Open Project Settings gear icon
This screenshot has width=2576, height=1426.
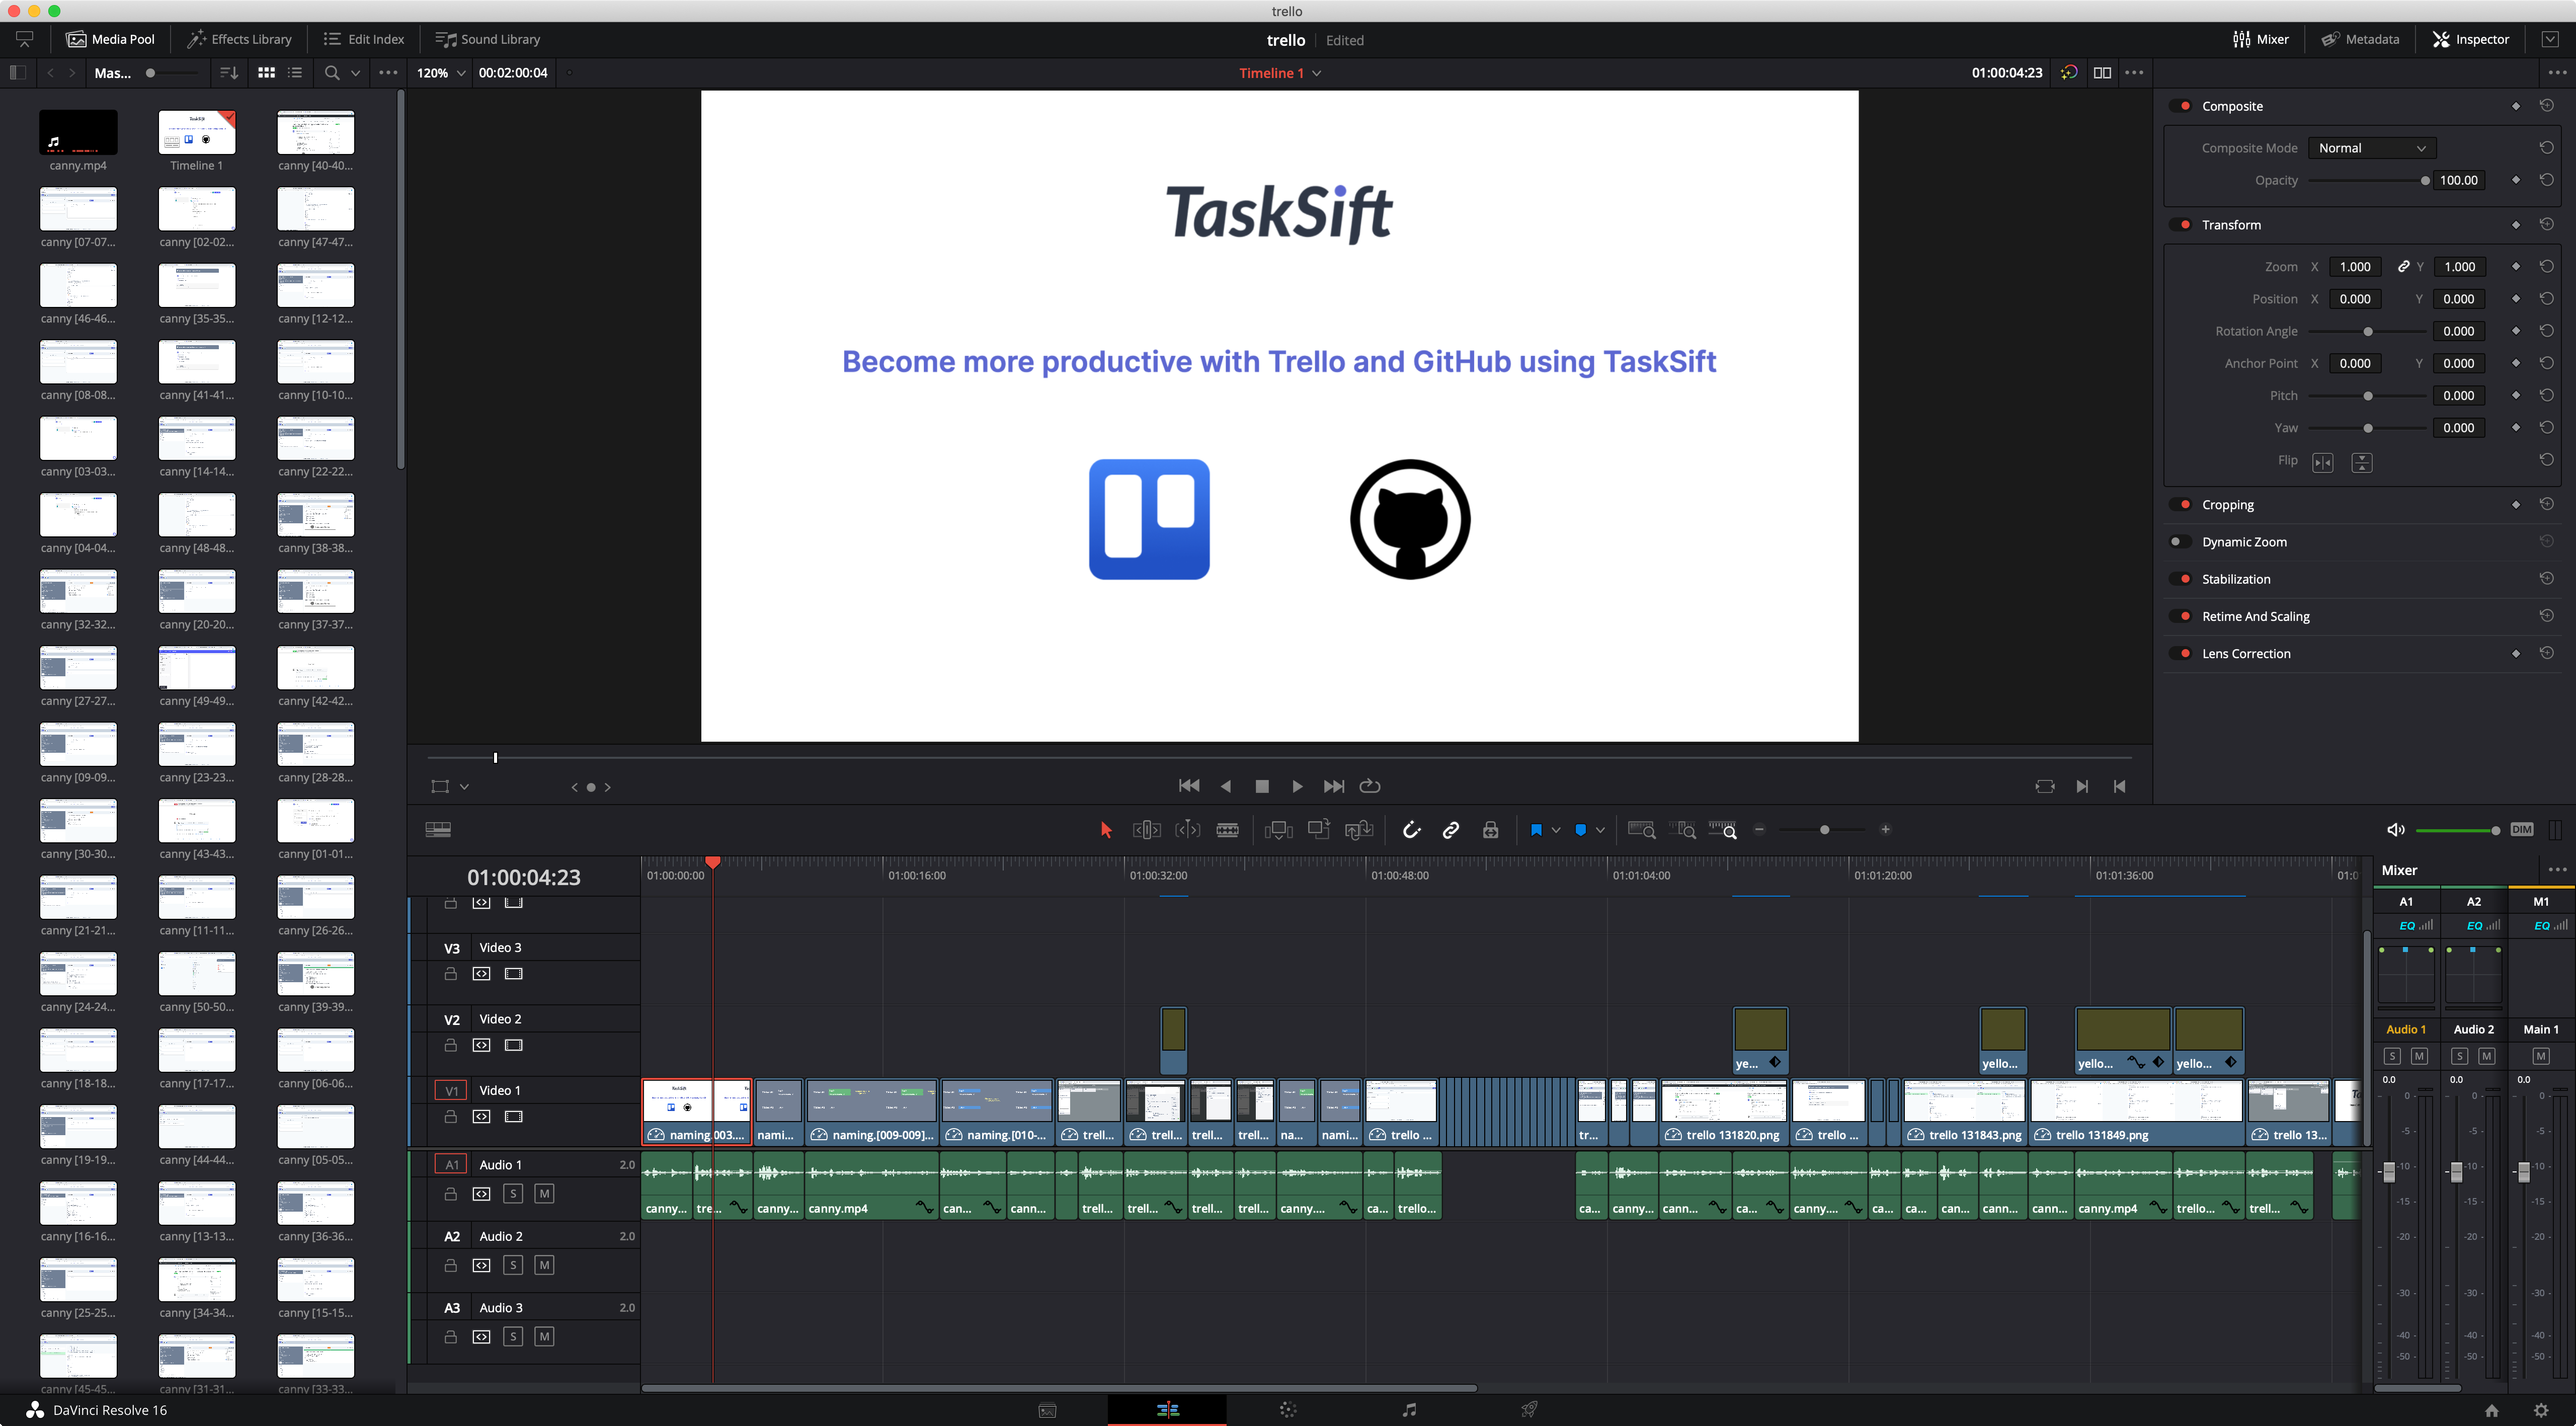pos(2541,1410)
